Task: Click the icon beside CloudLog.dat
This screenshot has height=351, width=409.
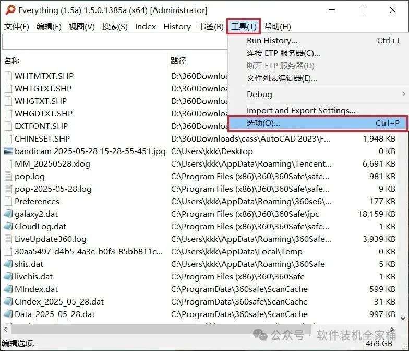Action: [x=8, y=227]
